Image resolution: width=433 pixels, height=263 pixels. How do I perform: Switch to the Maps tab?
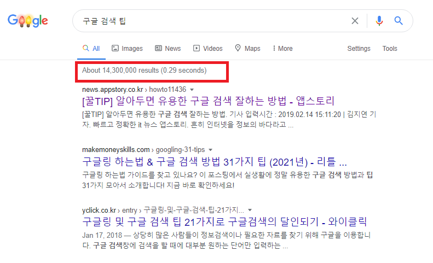(x=248, y=49)
